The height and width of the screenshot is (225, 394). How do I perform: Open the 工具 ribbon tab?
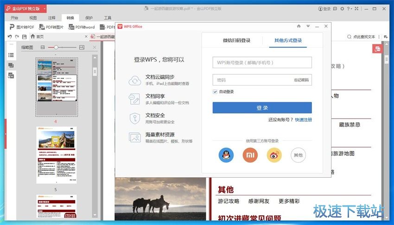108,18
